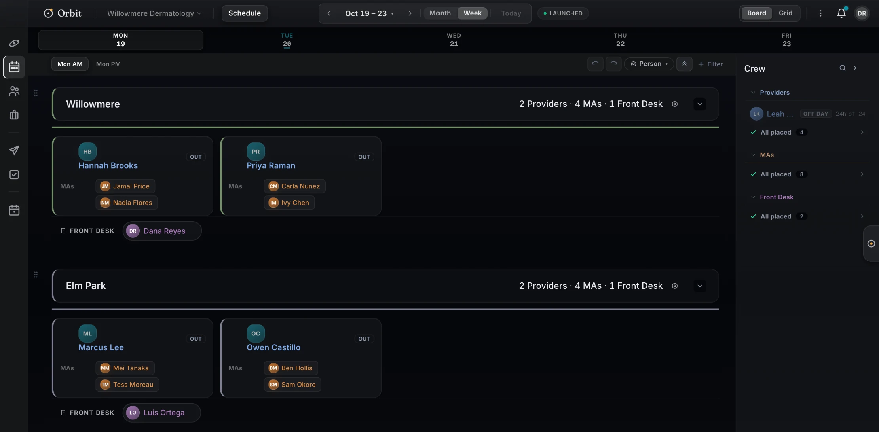Click the undo arrow icon

click(x=595, y=64)
